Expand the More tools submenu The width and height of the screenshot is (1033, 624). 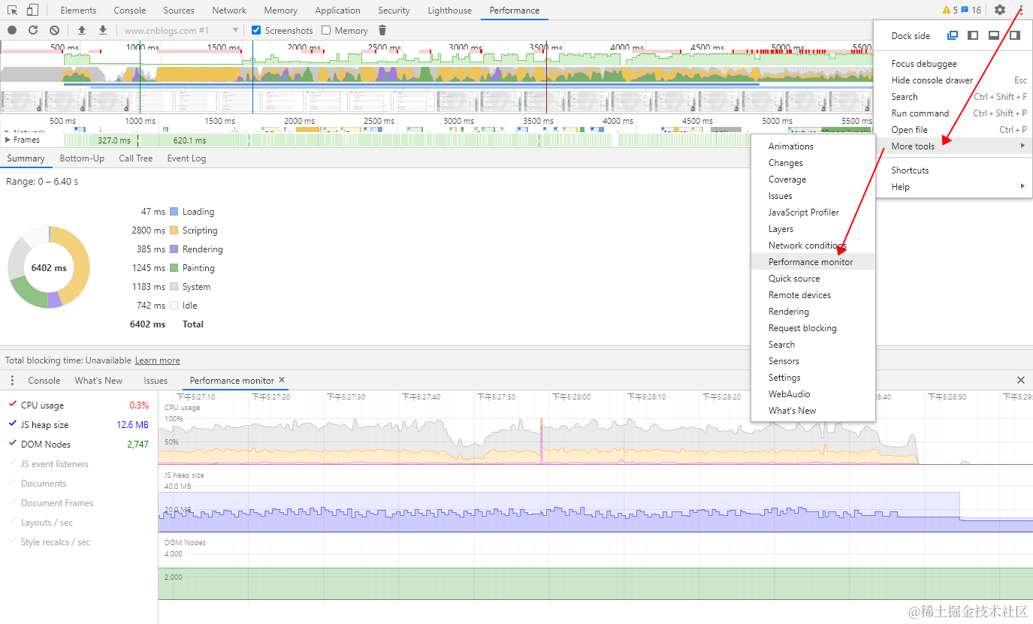tap(954, 146)
